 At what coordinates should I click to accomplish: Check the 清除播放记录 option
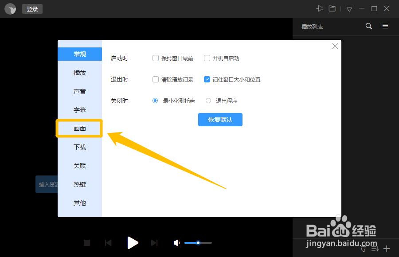coord(156,79)
